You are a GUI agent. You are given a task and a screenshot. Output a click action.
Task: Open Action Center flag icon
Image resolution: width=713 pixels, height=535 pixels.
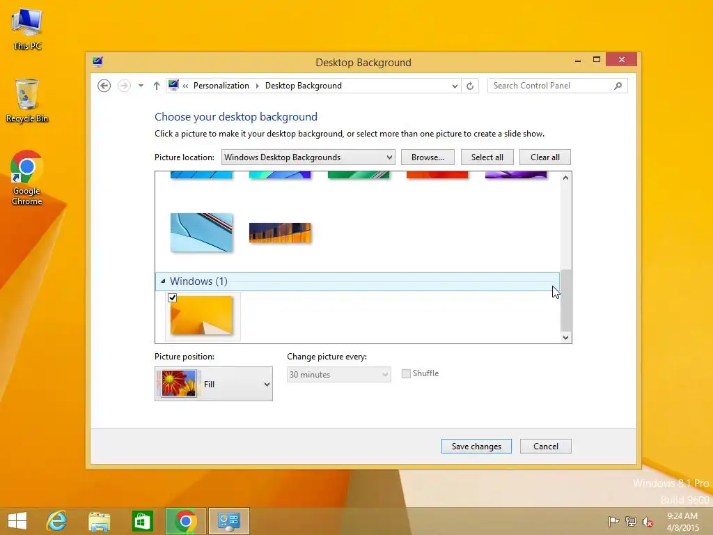[x=613, y=521]
